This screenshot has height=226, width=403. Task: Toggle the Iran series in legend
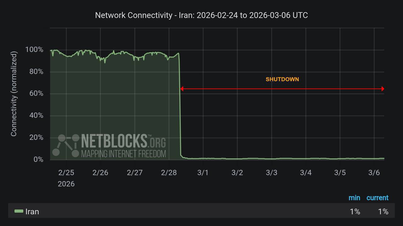[x=32, y=212]
